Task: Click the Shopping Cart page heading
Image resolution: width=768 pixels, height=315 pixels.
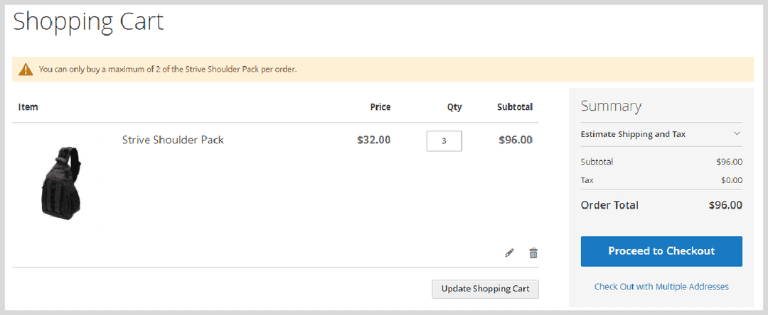Action: click(88, 21)
